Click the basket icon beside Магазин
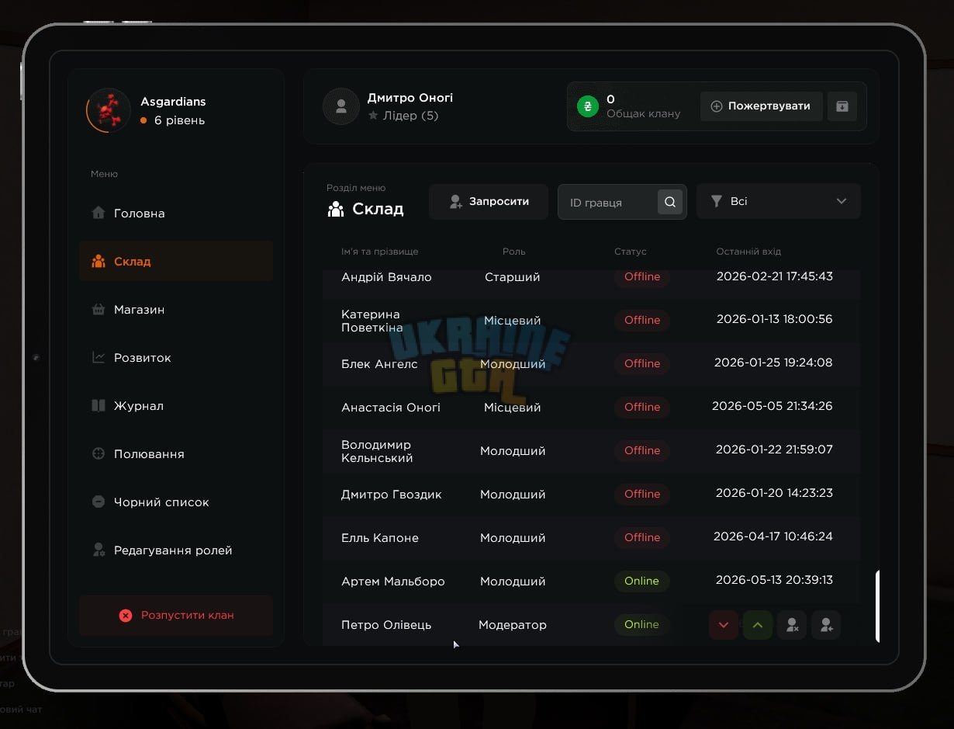Image resolution: width=954 pixels, height=729 pixels. coord(99,309)
